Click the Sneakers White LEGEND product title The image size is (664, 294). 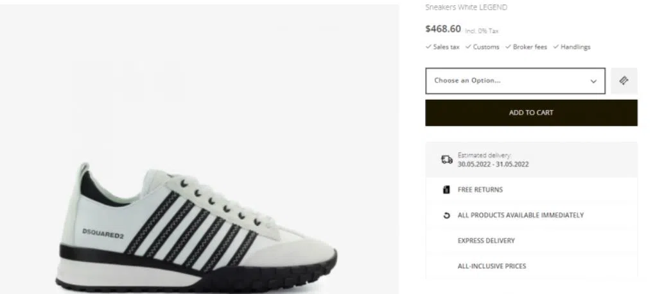[x=466, y=8]
